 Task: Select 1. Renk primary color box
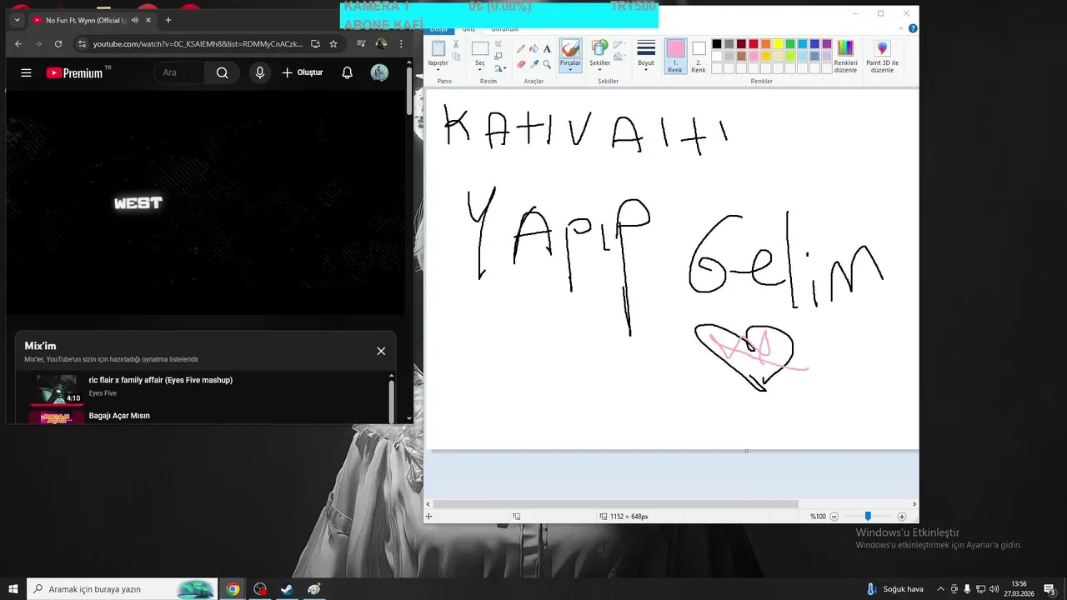pyautogui.click(x=675, y=56)
